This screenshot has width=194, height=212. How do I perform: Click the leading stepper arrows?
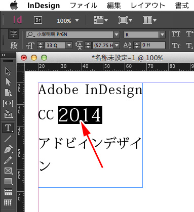point(88,45)
